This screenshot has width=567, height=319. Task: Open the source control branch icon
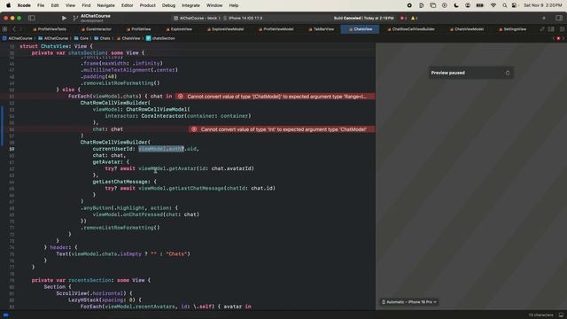click(75, 18)
